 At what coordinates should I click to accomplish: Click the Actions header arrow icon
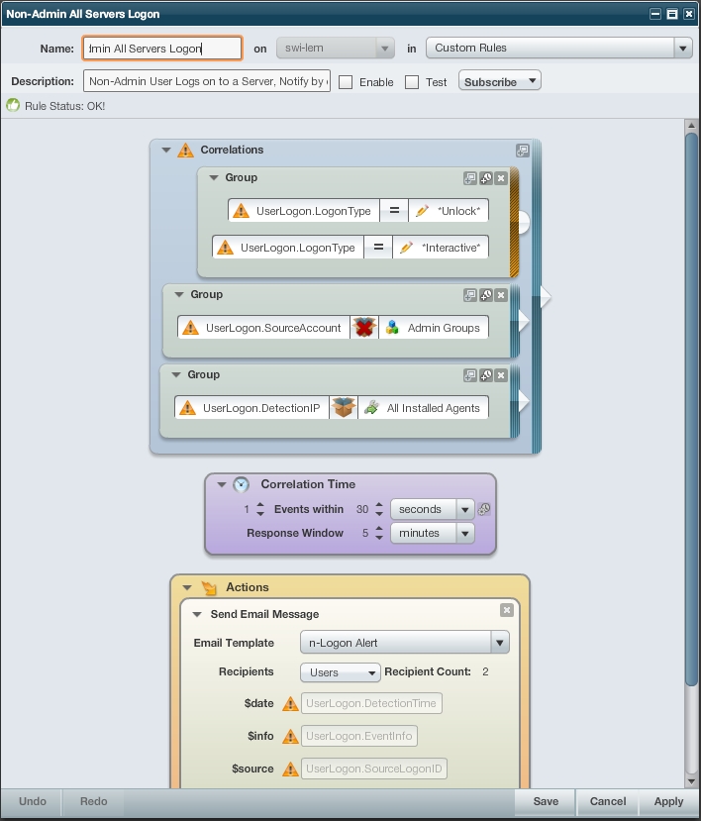pyautogui.click(x=209, y=587)
